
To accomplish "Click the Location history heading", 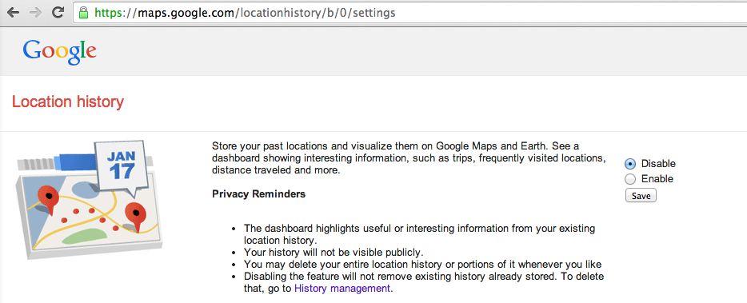I will (x=68, y=102).
